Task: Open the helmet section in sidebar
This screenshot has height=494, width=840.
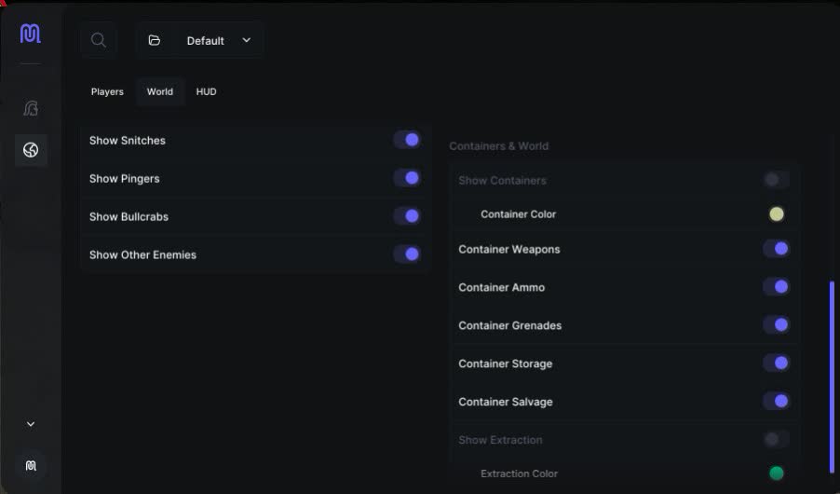Action: pos(31,108)
